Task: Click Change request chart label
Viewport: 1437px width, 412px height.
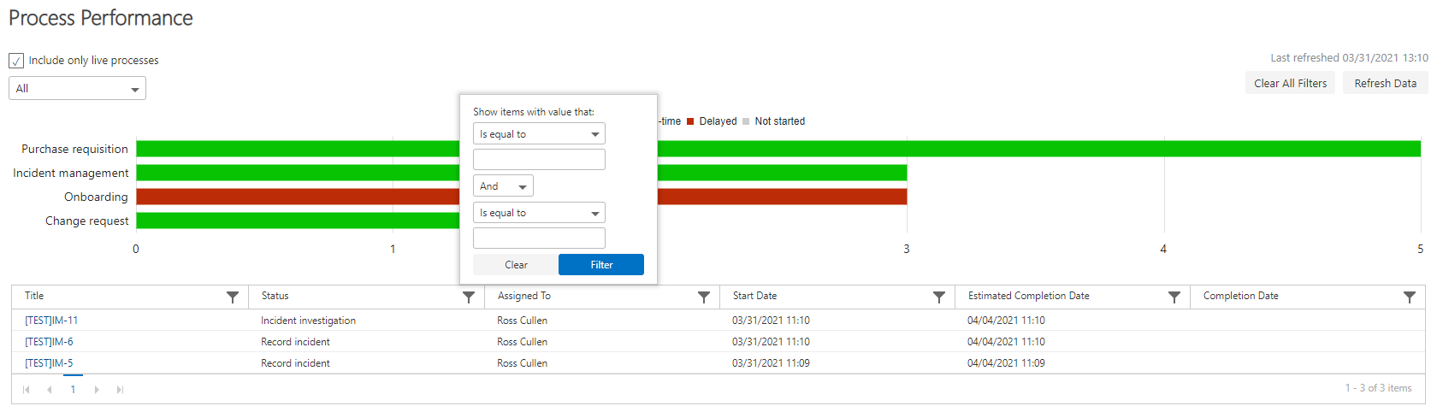Action: tap(86, 221)
